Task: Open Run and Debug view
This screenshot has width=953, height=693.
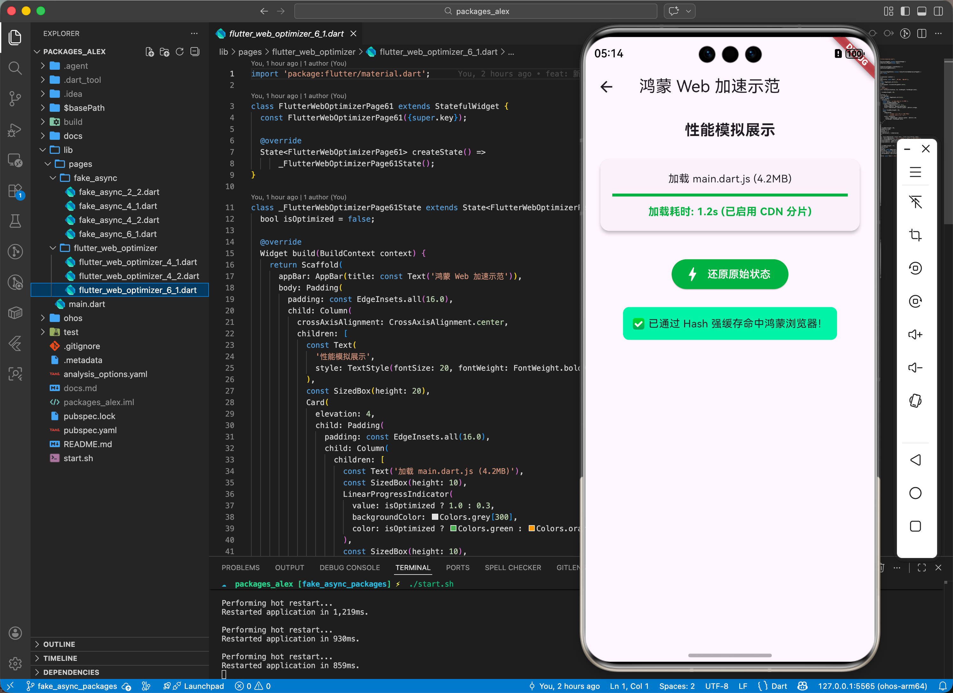Action: (15, 130)
